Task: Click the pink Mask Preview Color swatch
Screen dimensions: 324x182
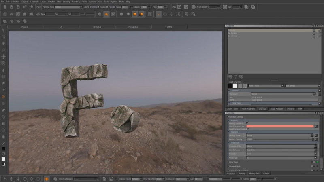Action: 279,126
